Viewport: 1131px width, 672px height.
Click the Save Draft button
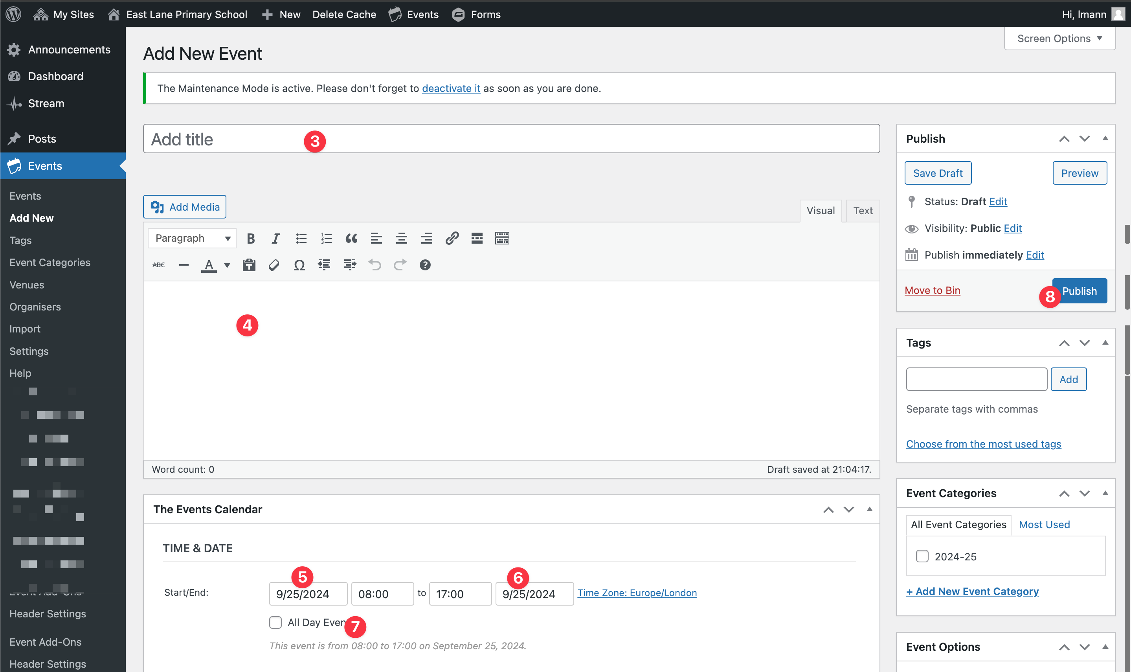click(x=938, y=173)
